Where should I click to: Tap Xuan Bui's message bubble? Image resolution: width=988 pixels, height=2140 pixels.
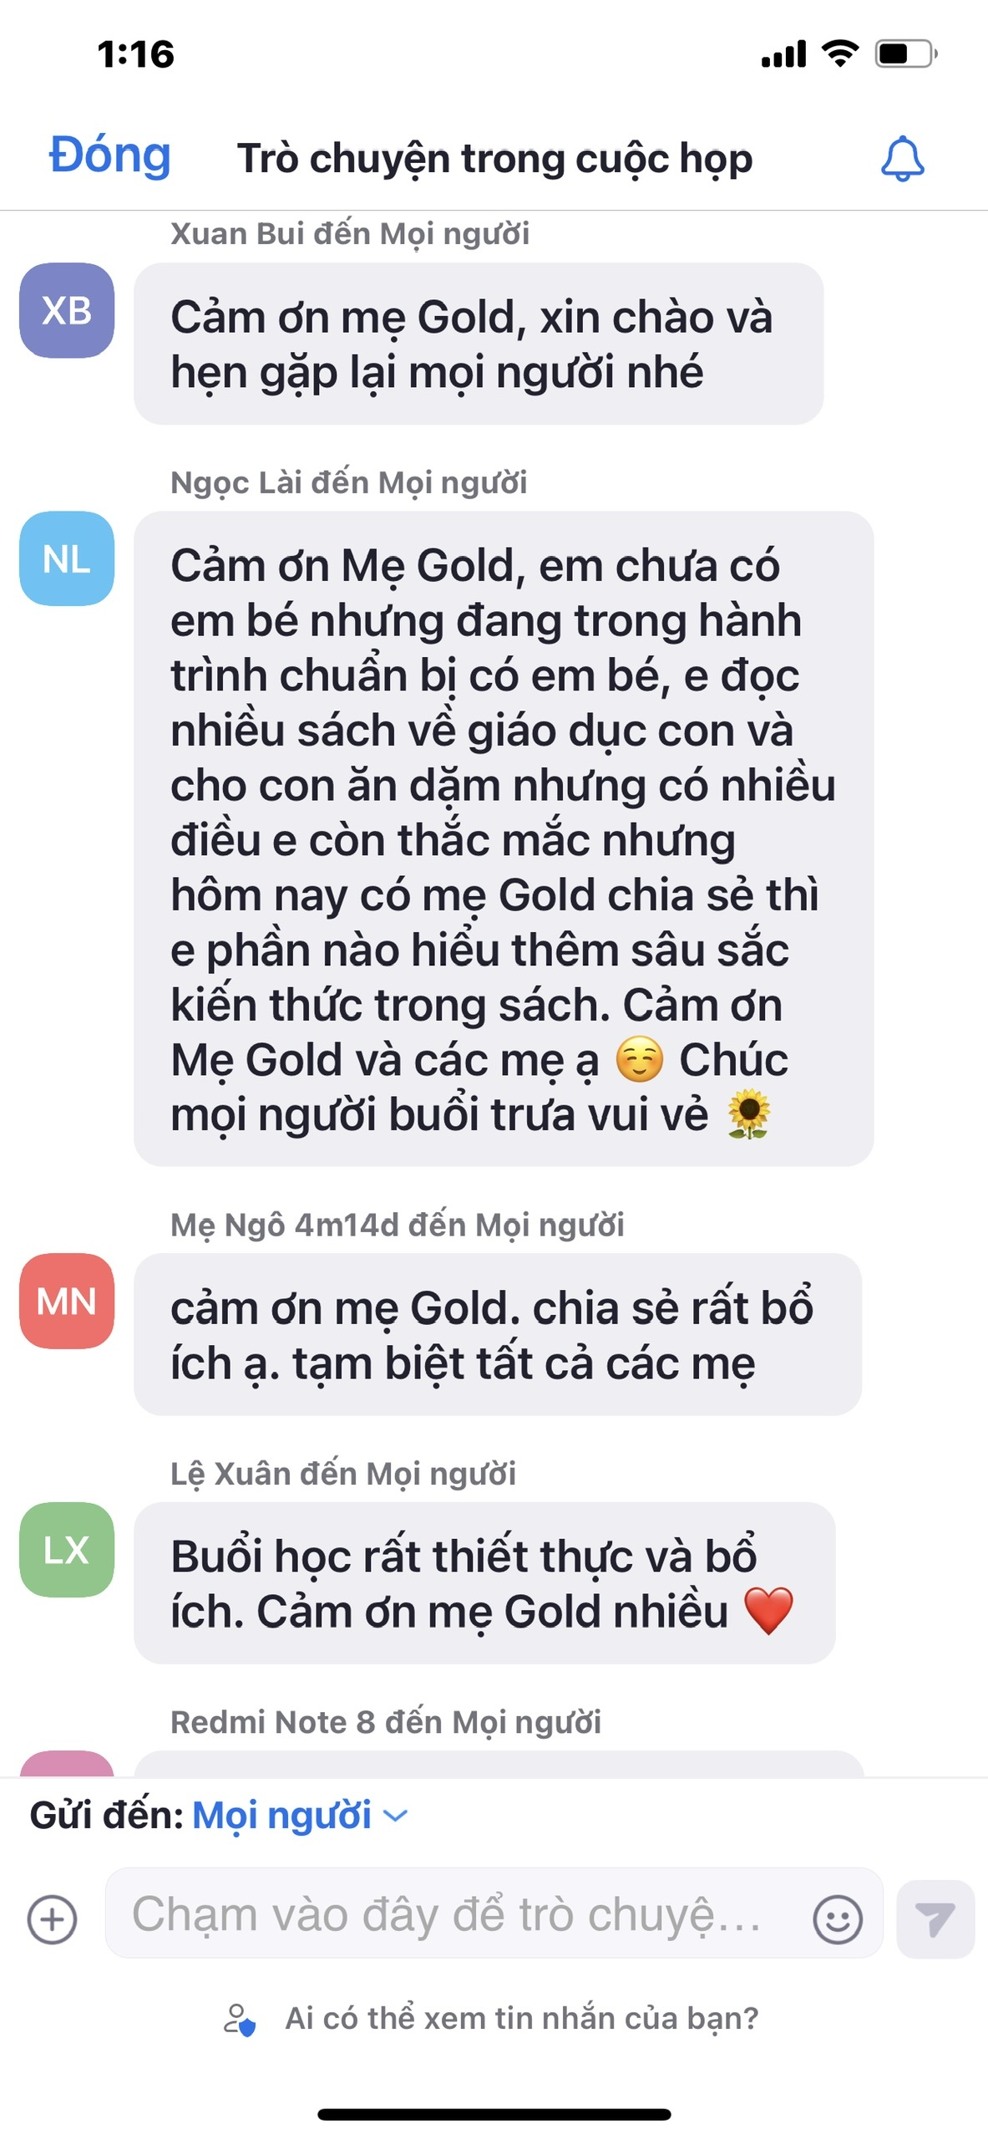tap(479, 344)
